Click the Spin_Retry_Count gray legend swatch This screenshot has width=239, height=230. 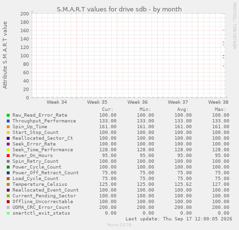tap(8, 161)
